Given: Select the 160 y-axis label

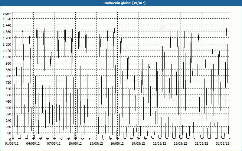Looking at the screenshot, I should (9, 127).
